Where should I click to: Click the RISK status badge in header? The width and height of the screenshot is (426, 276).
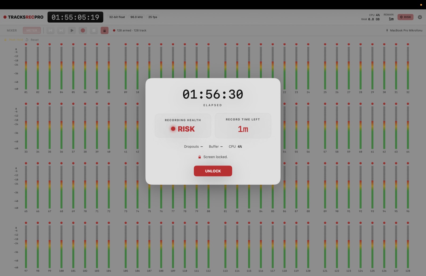pos(405,17)
